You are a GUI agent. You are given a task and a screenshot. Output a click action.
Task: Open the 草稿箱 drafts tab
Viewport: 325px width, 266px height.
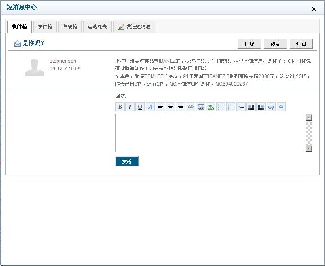click(70, 27)
